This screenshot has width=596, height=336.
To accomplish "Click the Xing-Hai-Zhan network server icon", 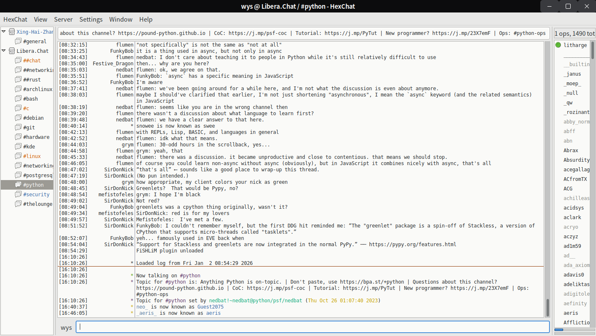I will tap(12, 32).
